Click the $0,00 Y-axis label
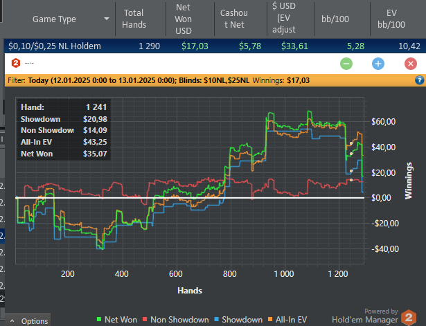Screen dimensions: 426x326 pyautogui.click(x=381, y=198)
